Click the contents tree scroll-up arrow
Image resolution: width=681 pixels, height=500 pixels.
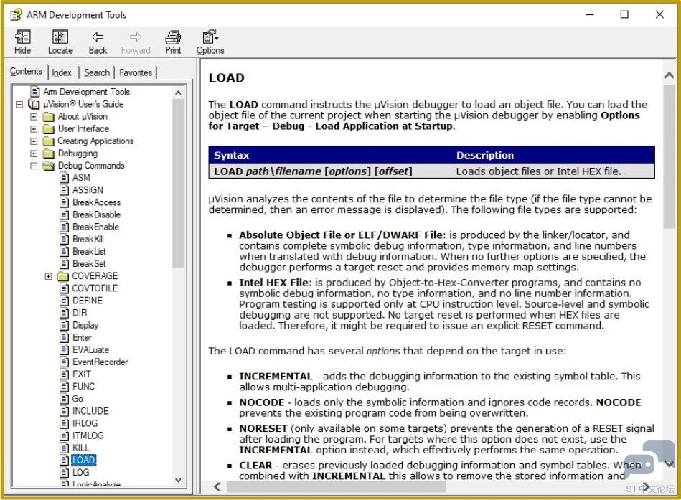coord(178,93)
